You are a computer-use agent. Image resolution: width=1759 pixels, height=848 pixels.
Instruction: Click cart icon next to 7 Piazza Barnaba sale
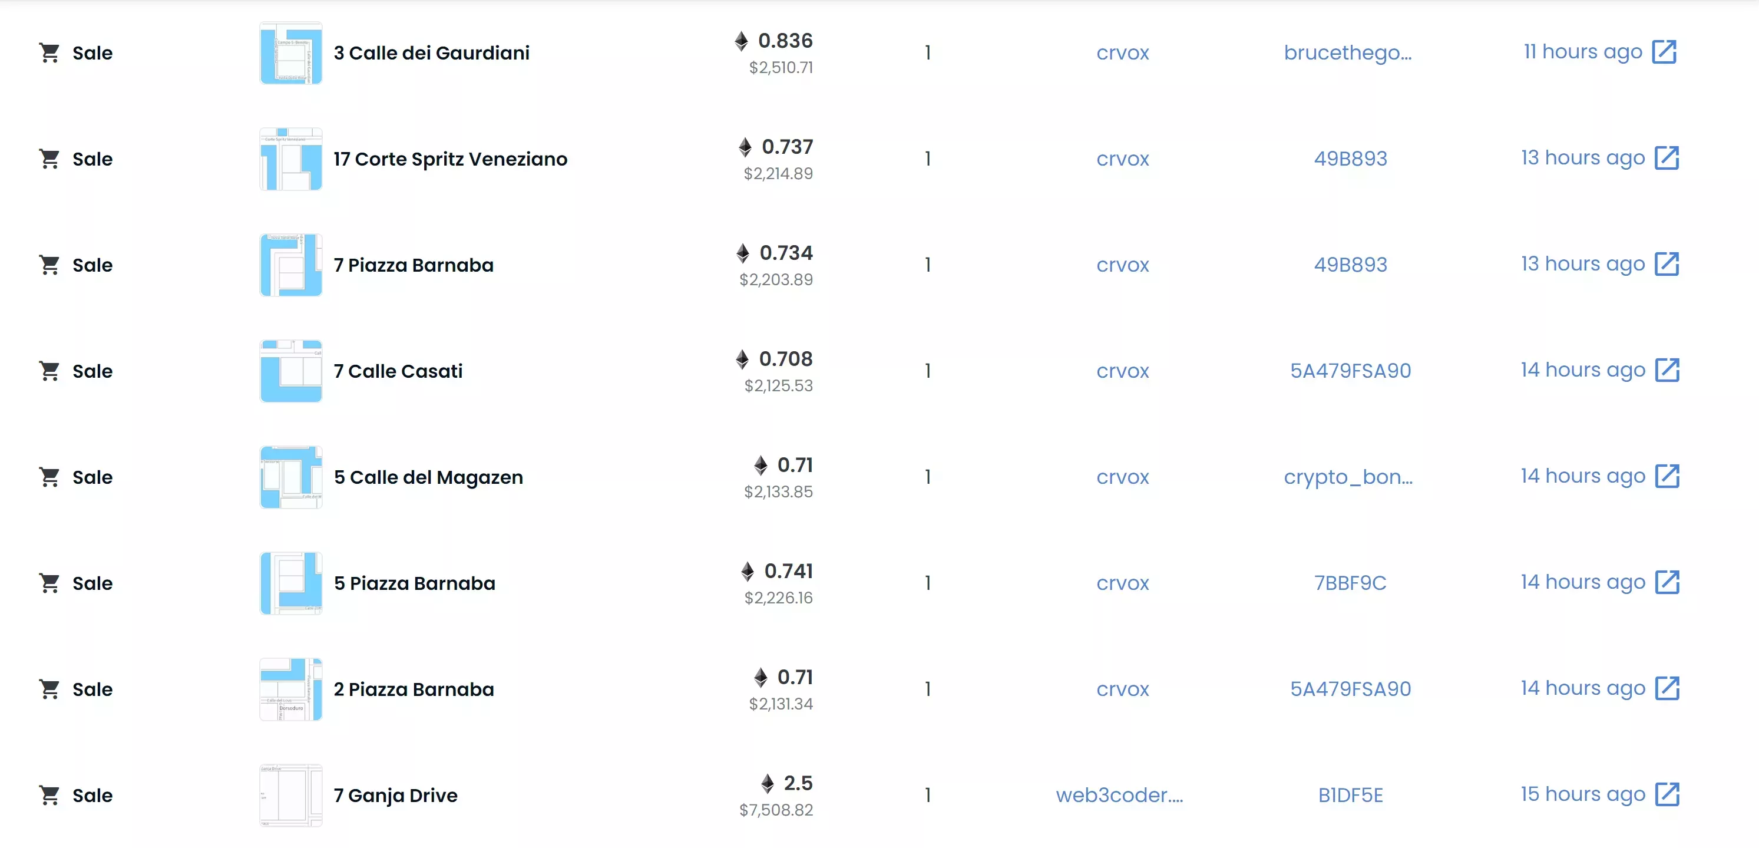pos(49,265)
